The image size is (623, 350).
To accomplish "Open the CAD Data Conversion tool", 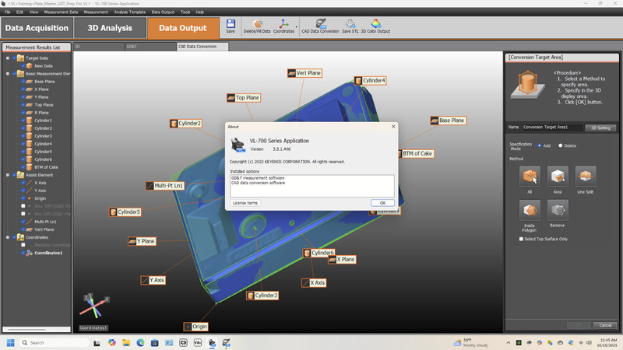I will [x=320, y=26].
